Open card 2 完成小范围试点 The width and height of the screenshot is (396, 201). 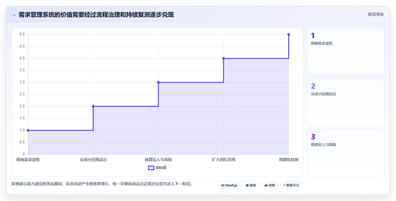346,102
